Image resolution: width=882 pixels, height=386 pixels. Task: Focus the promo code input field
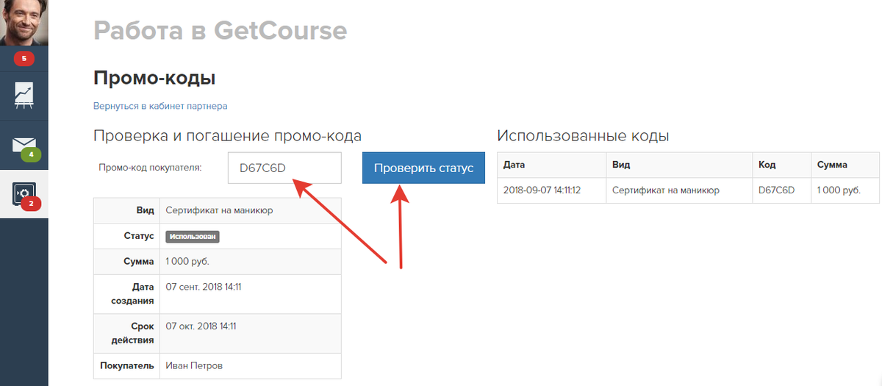(284, 168)
